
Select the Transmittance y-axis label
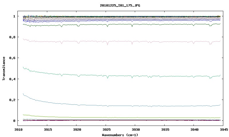click(x=4, y=68)
